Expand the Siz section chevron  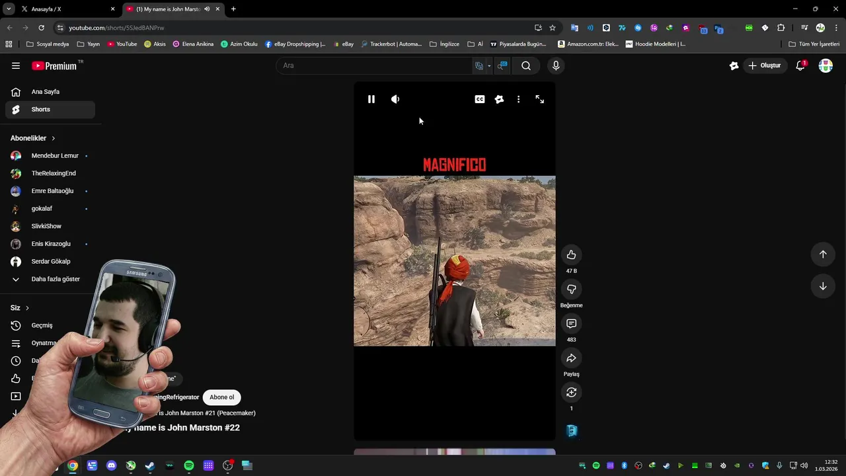pyautogui.click(x=27, y=308)
